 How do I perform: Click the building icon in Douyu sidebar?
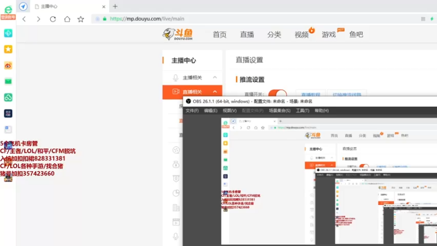coord(176,208)
